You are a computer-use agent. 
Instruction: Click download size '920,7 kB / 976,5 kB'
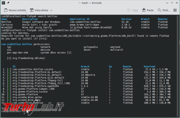(157, 86)
